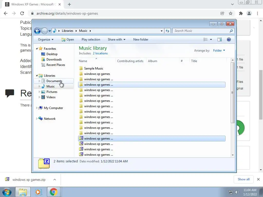Open the Arrange by Folder dropdown
263x197 pixels.
[x=219, y=51]
